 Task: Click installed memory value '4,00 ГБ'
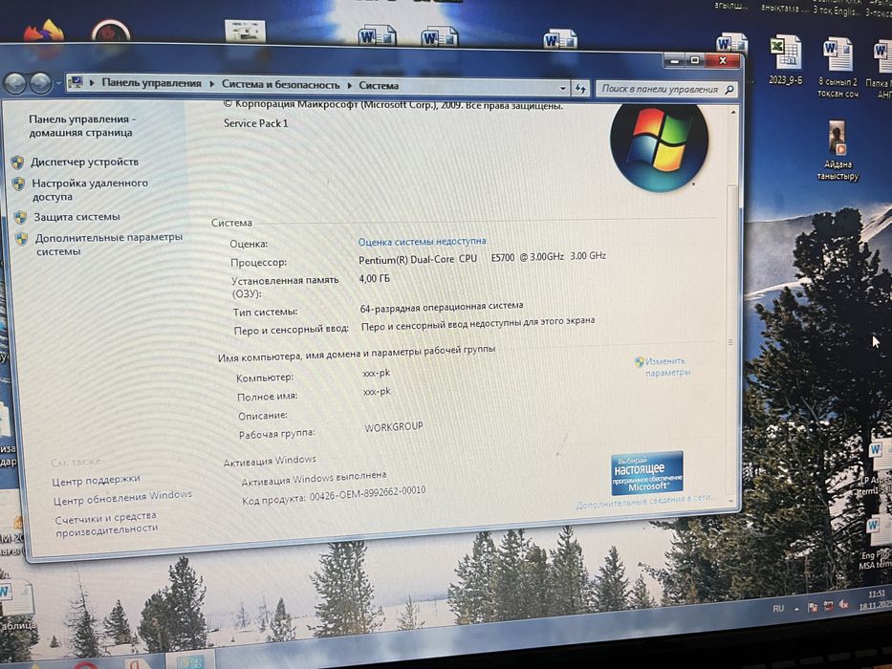375,279
